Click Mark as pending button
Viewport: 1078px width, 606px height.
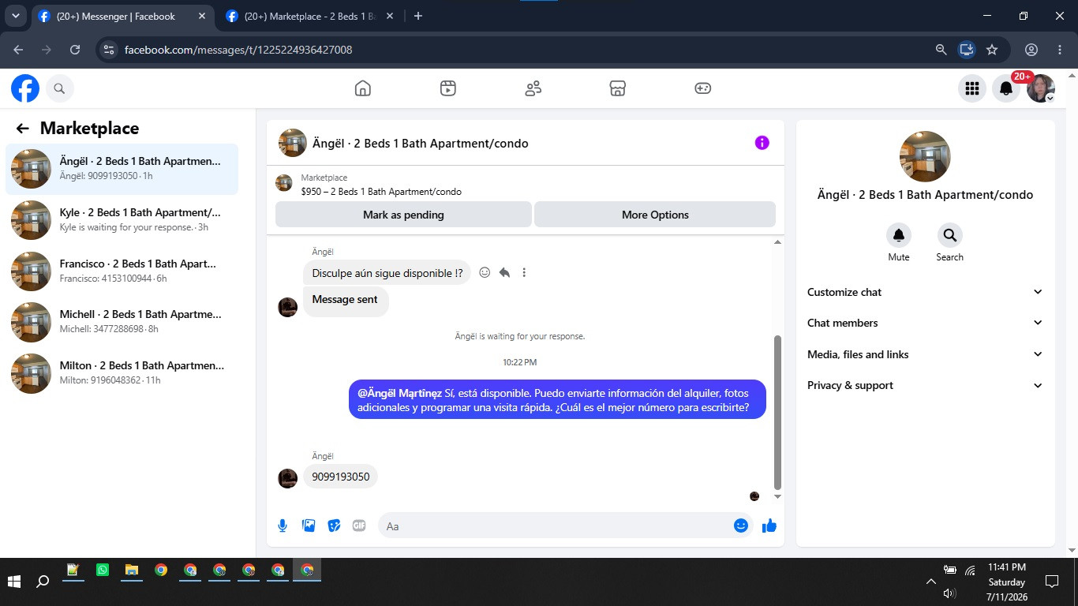point(403,215)
